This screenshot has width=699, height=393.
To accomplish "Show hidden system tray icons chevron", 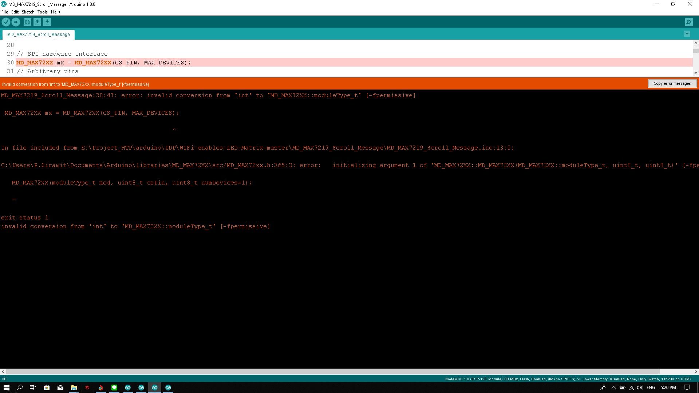I will click(x=613, y=388).
